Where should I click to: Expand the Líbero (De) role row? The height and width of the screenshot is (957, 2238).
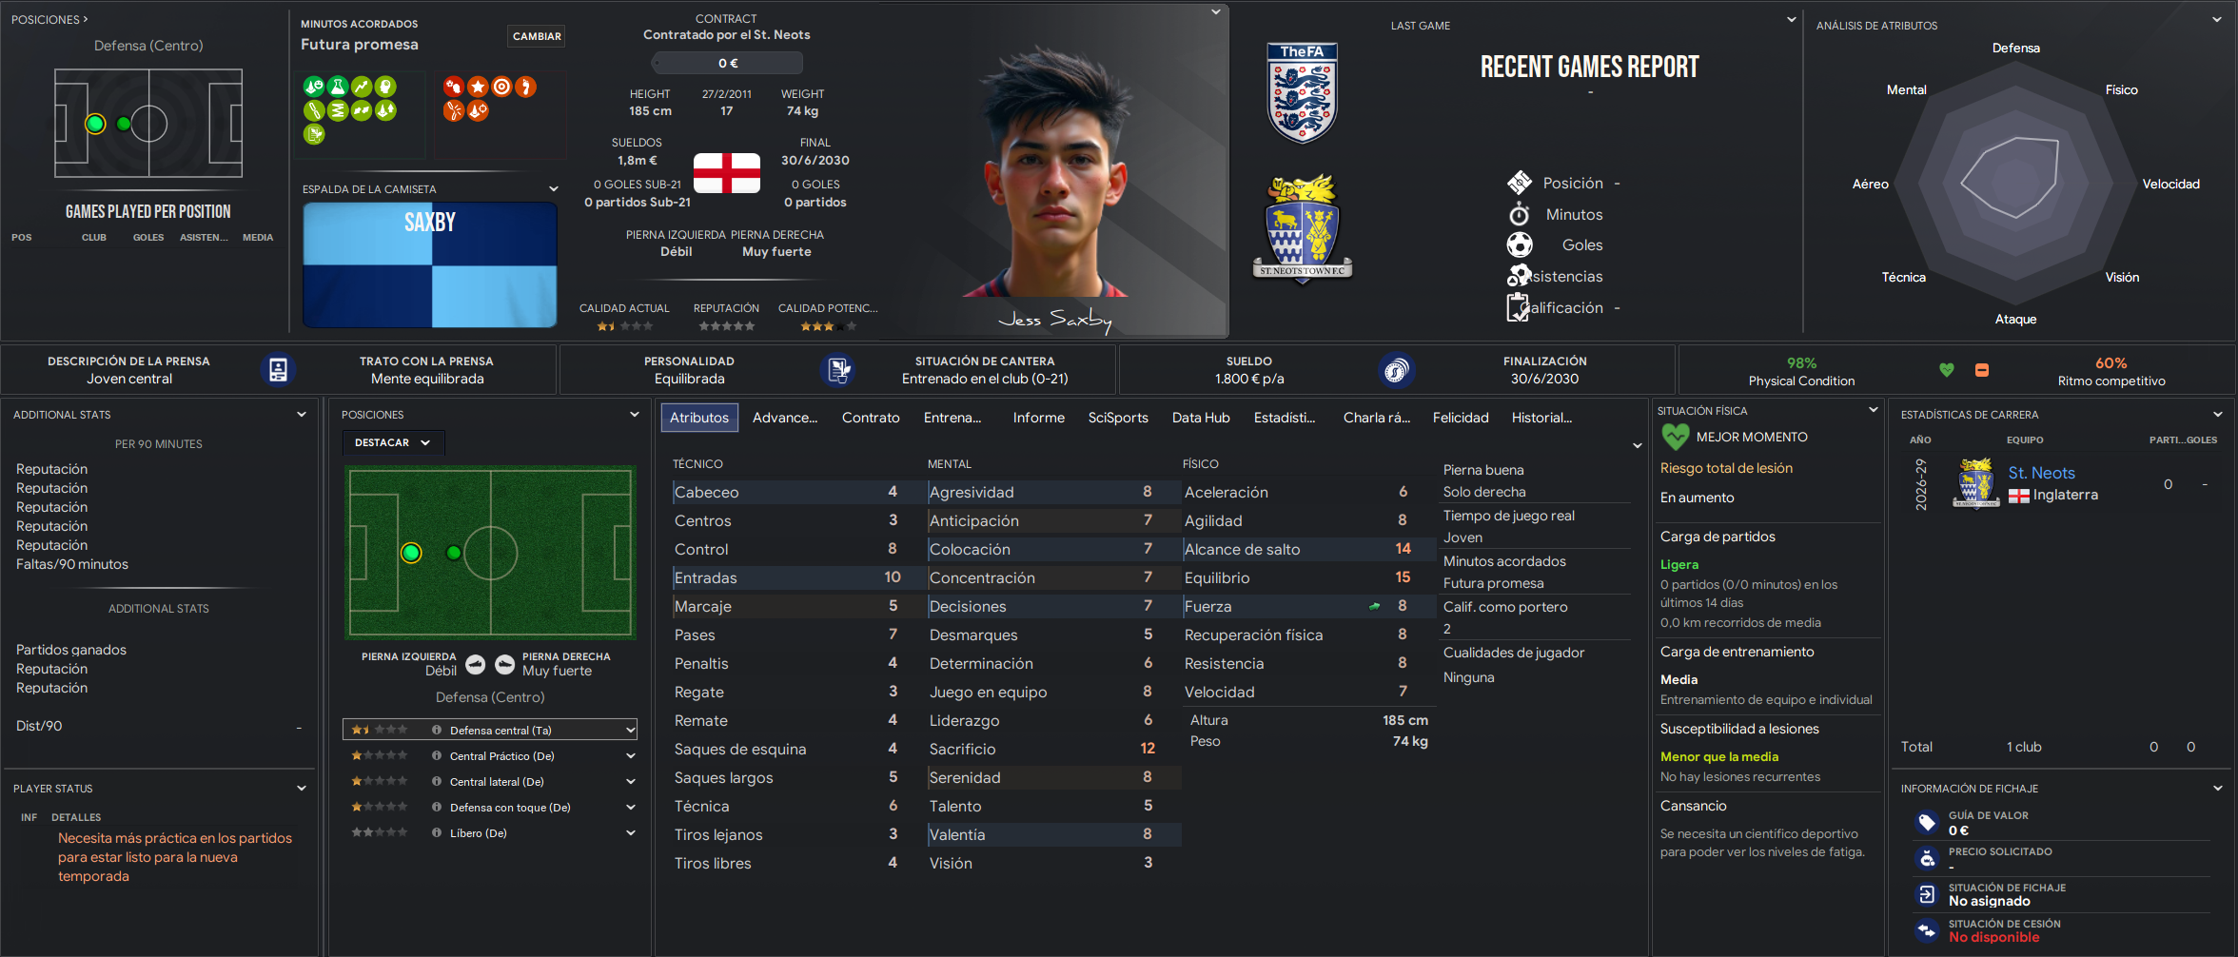[x=490, y=832]
